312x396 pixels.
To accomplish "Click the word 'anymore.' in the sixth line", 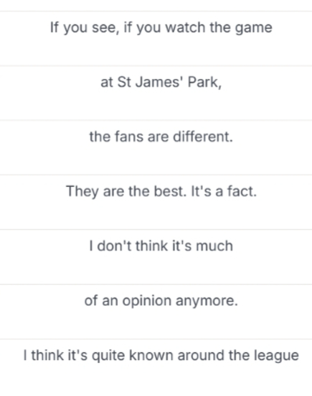I will click(207, 301).
